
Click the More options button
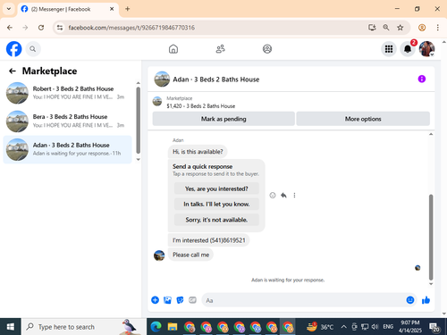[363, 119]
